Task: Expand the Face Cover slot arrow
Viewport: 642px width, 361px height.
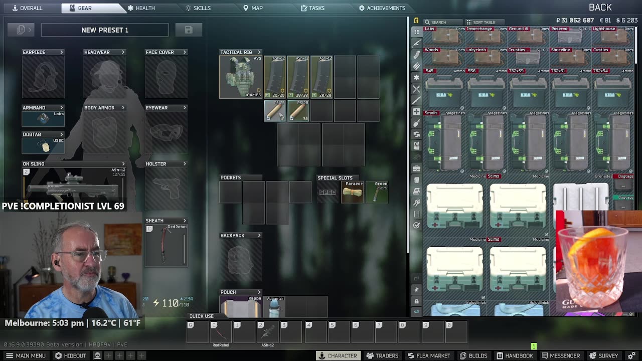Action: pyautogui.click(x=185, y=52)
